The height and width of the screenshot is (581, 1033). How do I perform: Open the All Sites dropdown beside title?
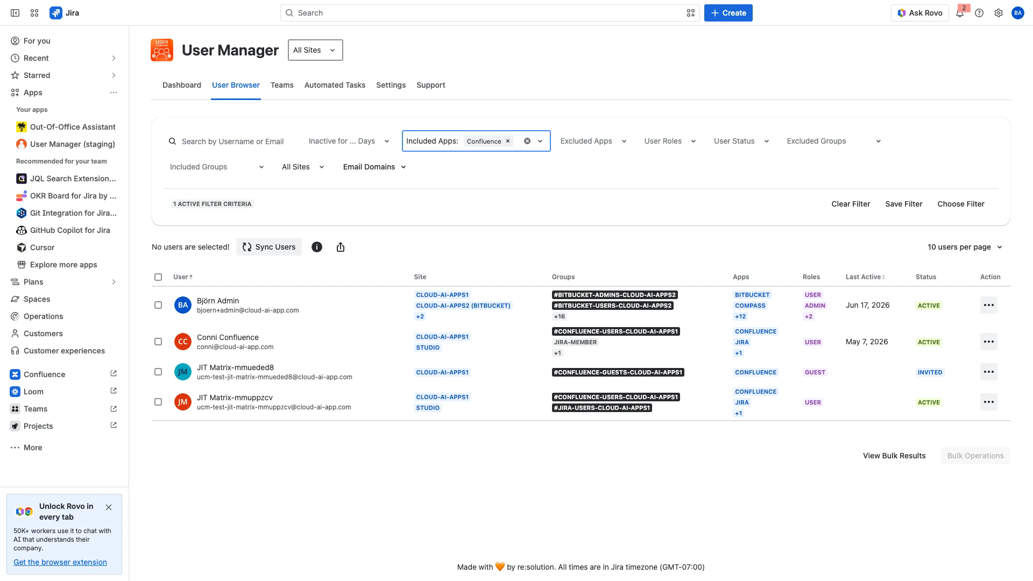coord(315,50)
